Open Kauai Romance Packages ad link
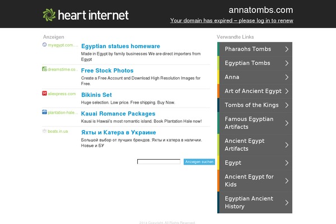This screenshot has height=224, width=336. pyautogui.click(x=118, y=114)
